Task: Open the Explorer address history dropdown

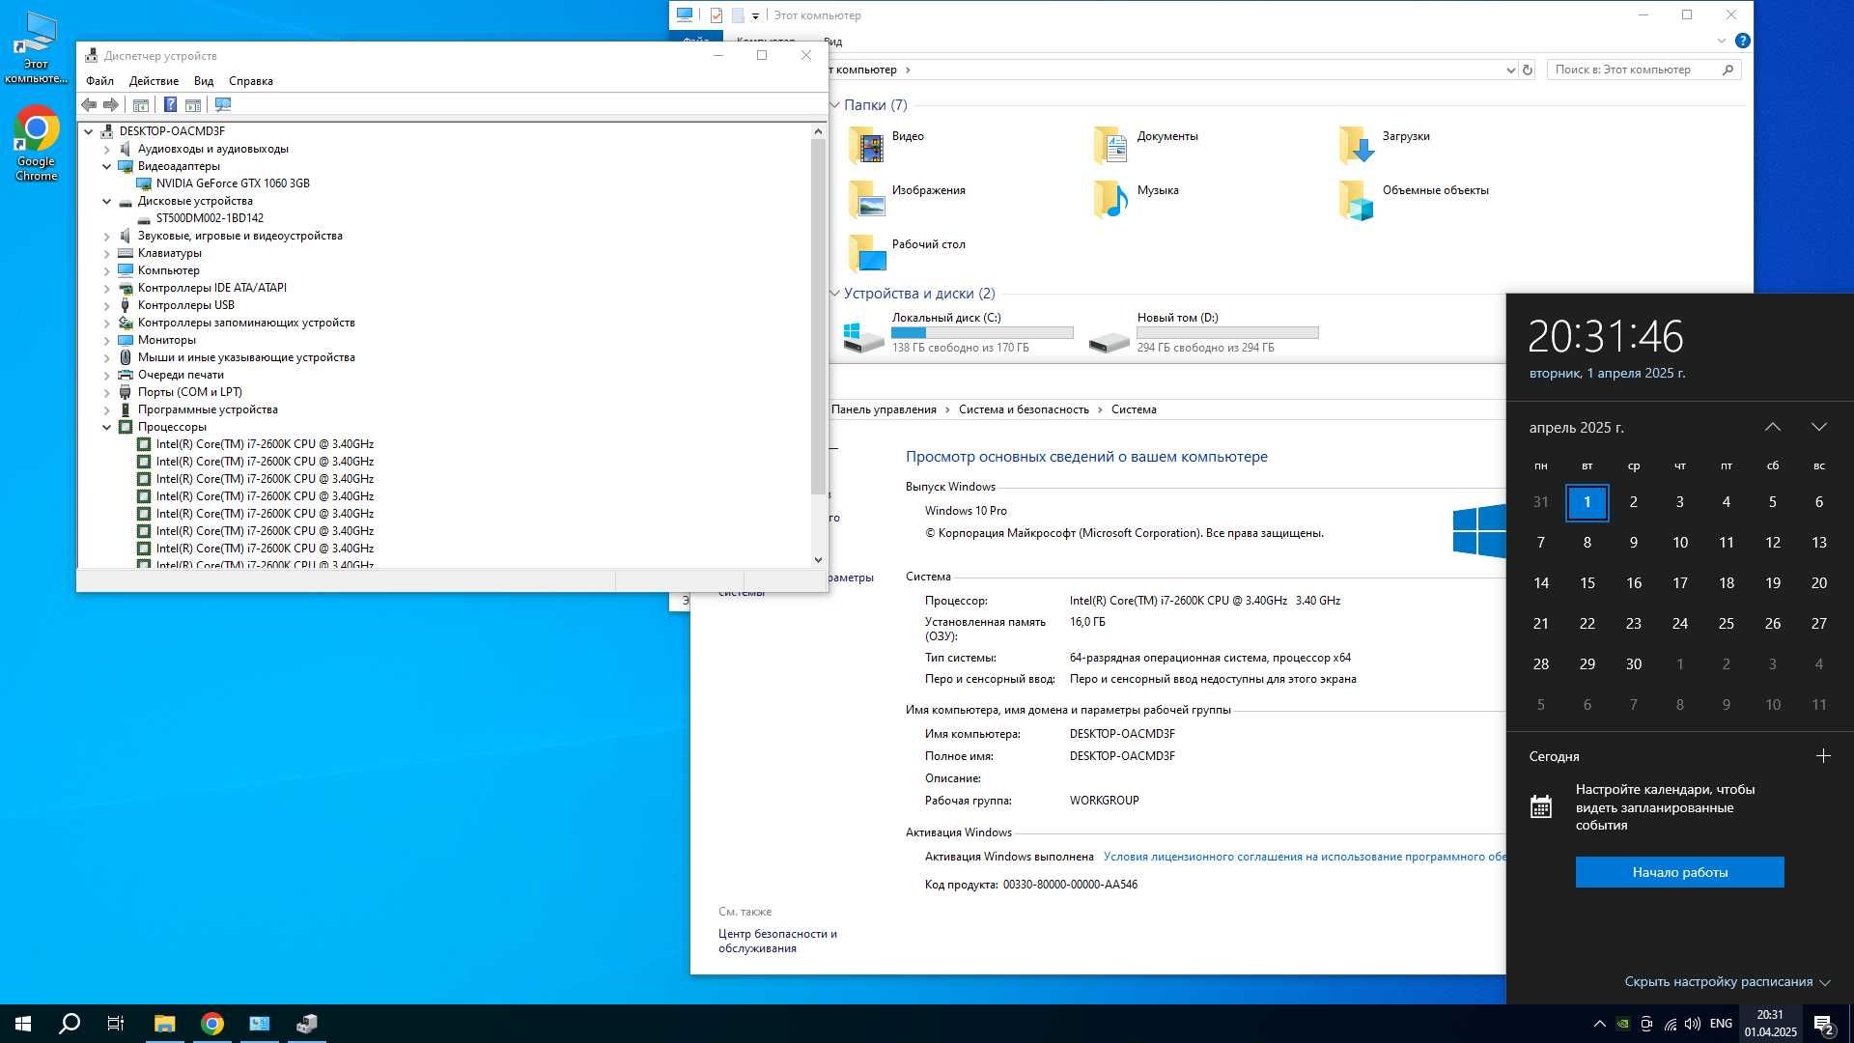Action: coord(1510,70)
